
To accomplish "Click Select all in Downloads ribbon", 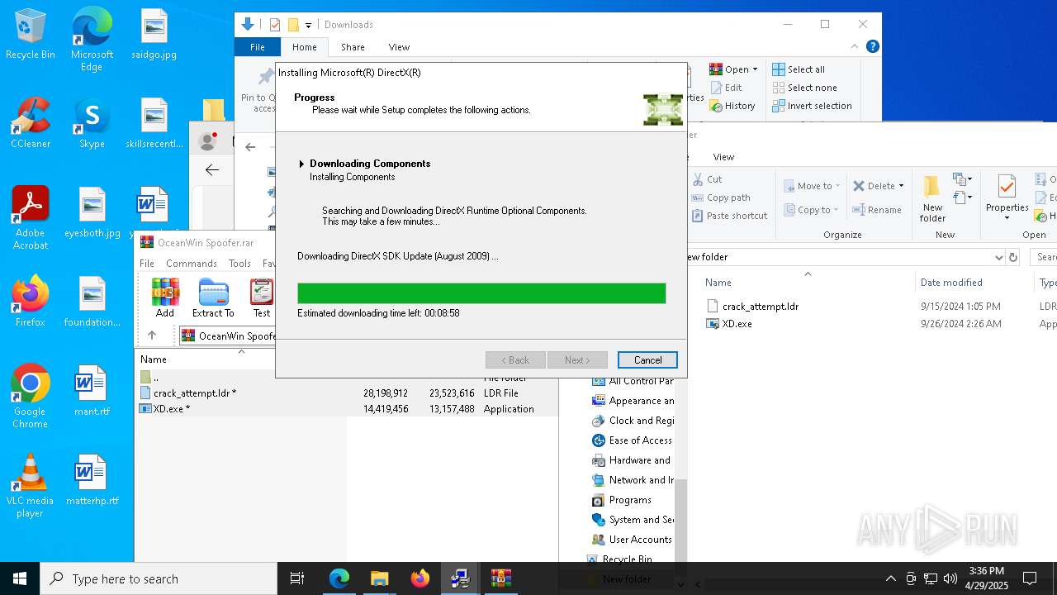I will 799,69.
